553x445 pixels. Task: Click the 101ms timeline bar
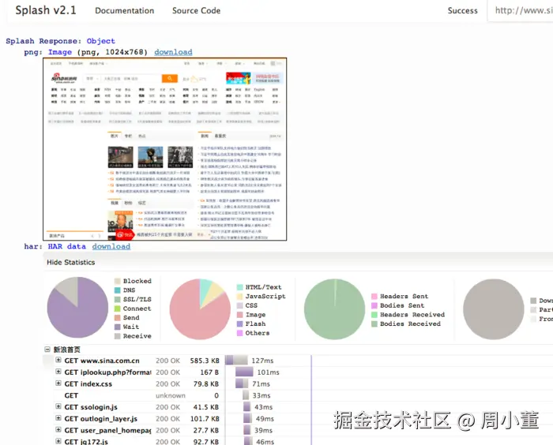pos(244,372)
